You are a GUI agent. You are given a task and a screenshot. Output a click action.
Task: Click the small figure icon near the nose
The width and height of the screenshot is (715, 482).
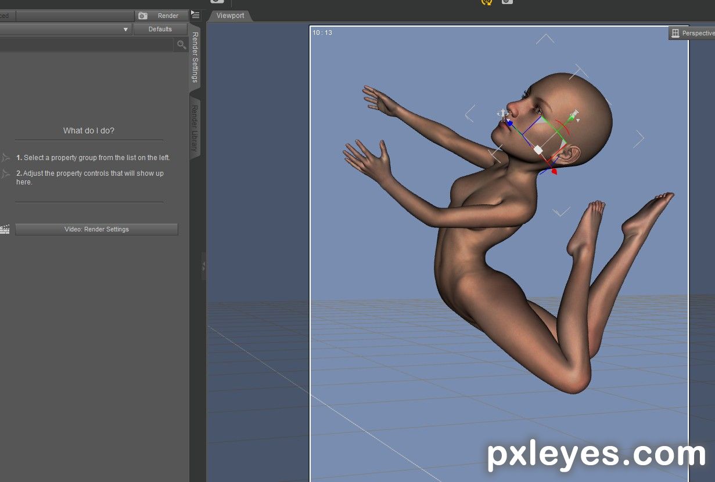coord(502,114)
